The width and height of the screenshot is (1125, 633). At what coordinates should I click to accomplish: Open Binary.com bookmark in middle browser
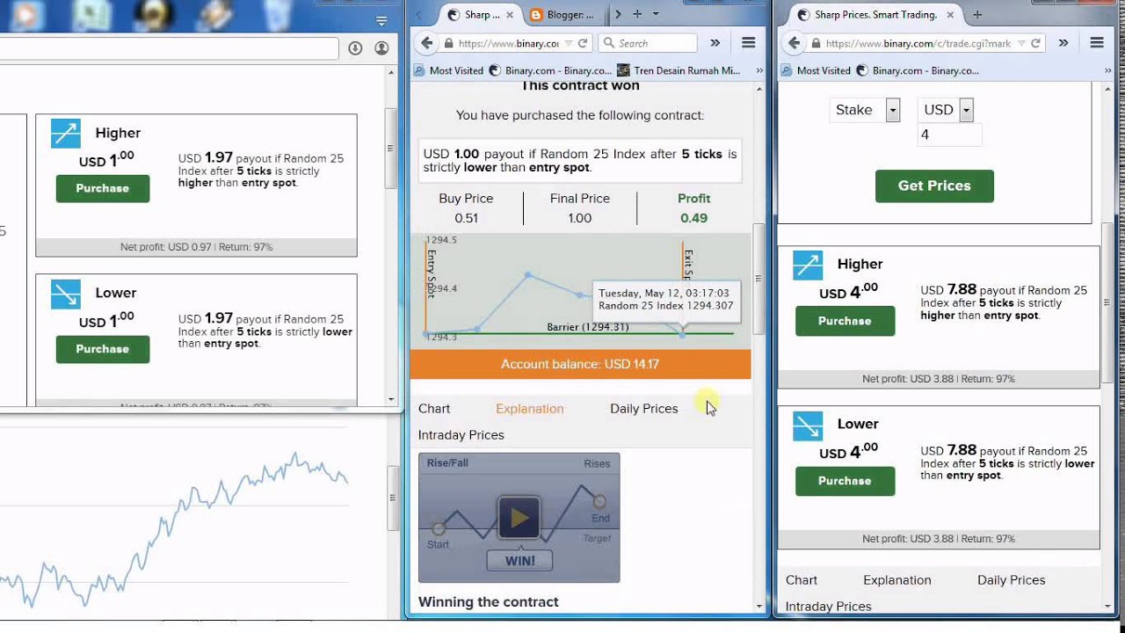coord(550,70)
